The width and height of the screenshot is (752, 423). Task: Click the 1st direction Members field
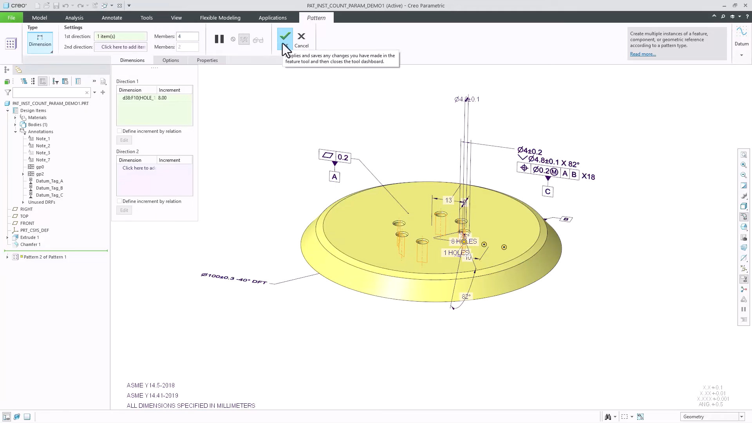[x=187, y=36]
